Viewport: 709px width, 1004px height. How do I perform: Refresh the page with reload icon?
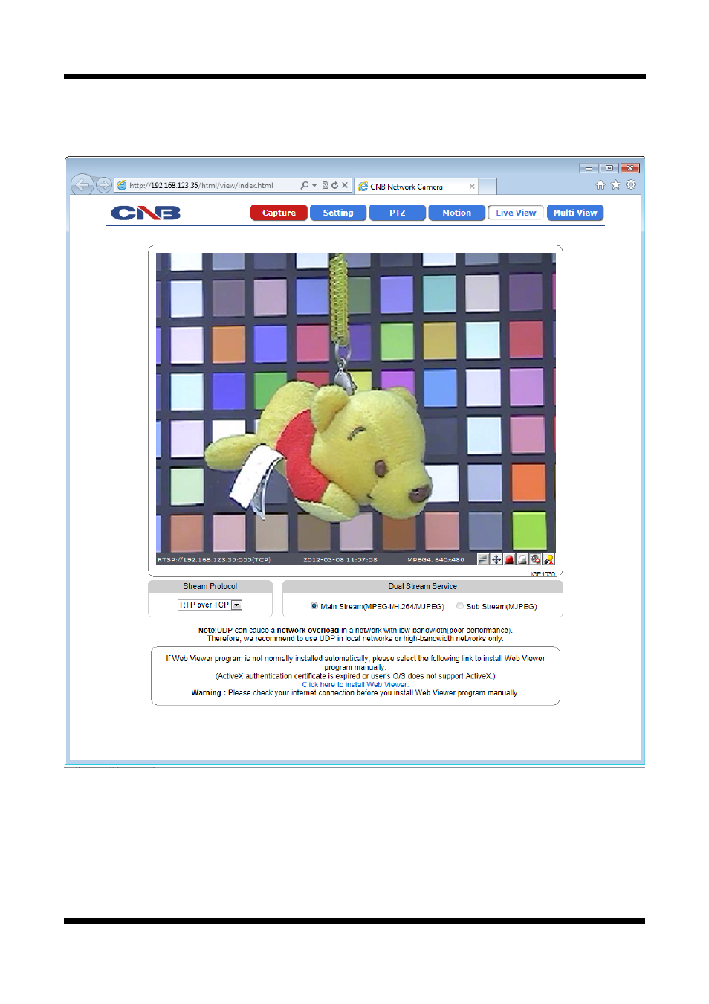click(x=334, y=185)
